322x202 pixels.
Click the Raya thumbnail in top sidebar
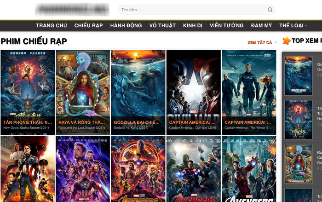point(298,164)
